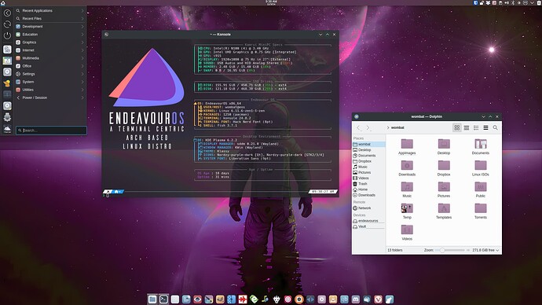
Task: Open Konsole from the bottom dock
Action: click(x=163, y=299)
